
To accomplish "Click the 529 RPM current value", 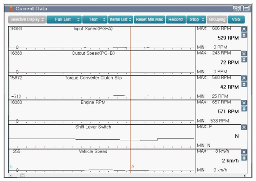I will coord(228,38).
